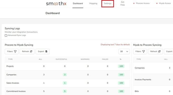Click export file icon in Procore to Myob

click(46, 51)
